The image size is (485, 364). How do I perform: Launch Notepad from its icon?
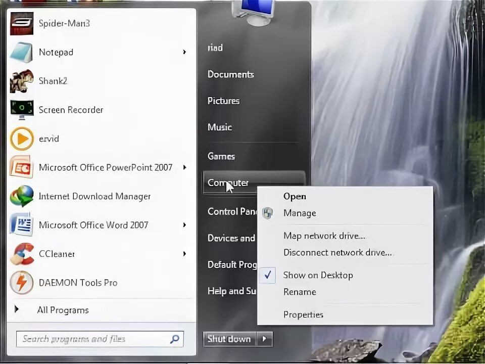[22, 52]
